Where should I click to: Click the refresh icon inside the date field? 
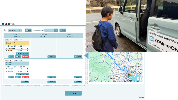[20, 30]
